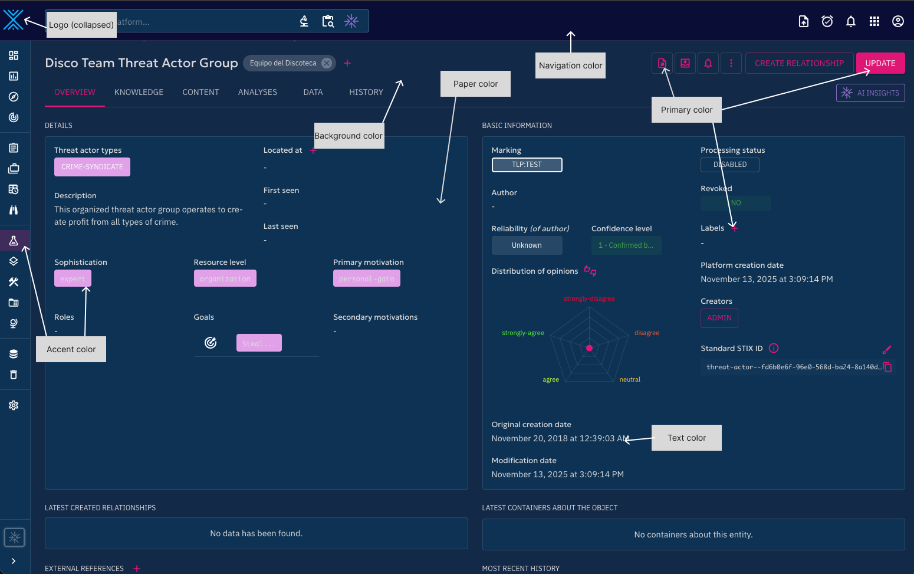This screenshot has width=914, height=574.
Task: Click the PDF export icon near Create Relationship
Action: coord(662,63)
